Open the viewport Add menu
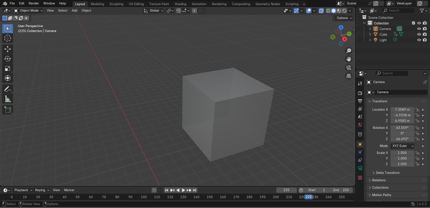The height and width of the screenshot is (208, 430). (74, 11)
